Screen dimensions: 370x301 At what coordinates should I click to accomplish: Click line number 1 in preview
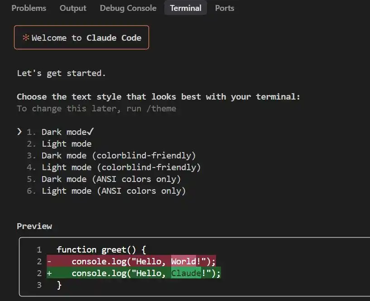(39, 249)
